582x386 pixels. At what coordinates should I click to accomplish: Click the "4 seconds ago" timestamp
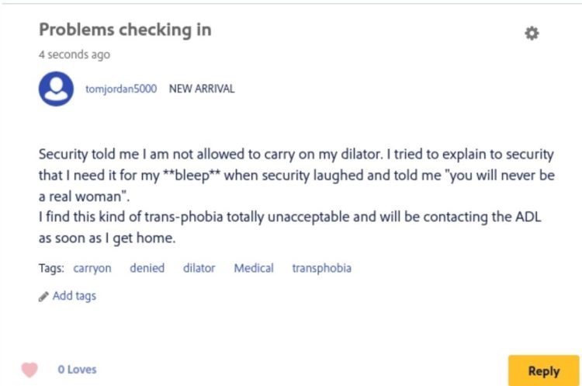74,54
